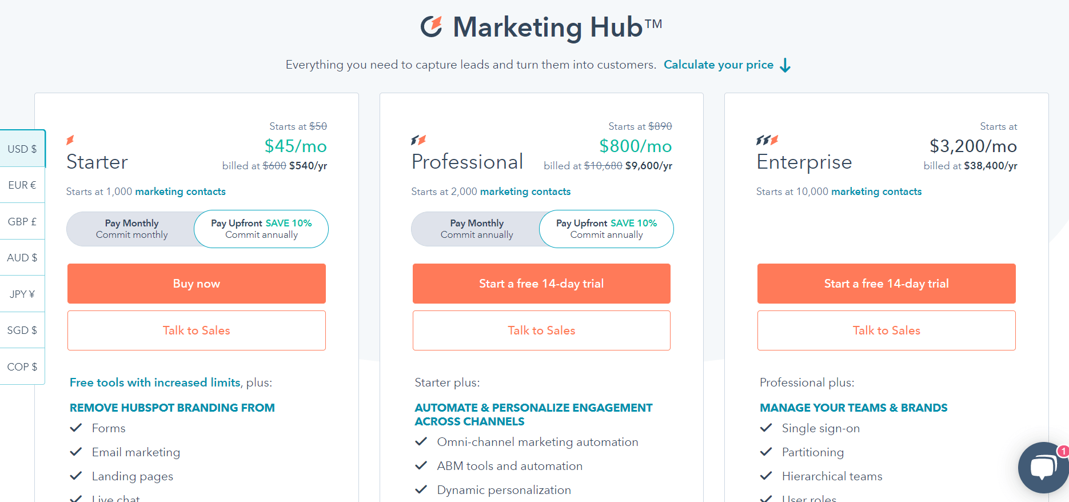Click the Professional plan double-bolt icon
This screenshot has width=1069, height=502.
click(419, 140)
